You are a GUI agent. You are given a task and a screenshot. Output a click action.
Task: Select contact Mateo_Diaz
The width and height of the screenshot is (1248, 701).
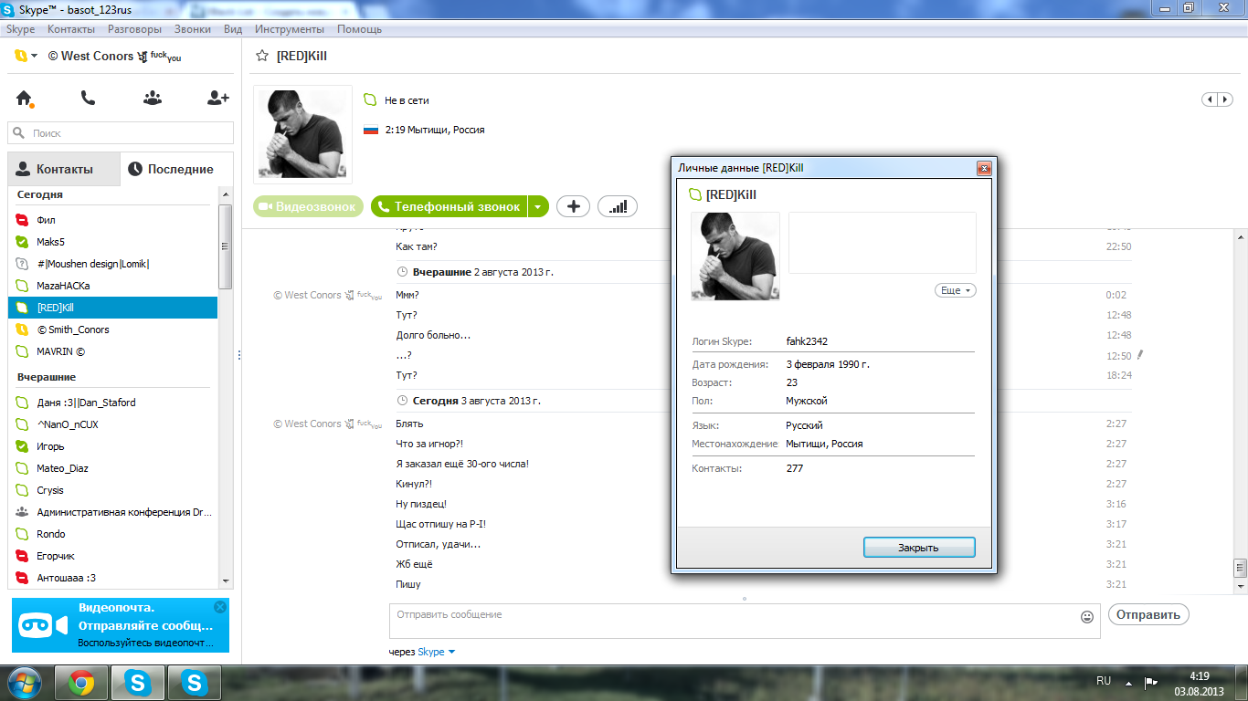coord(113,468)
